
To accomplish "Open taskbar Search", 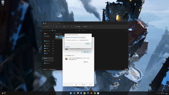I will (x=74, y=93).
